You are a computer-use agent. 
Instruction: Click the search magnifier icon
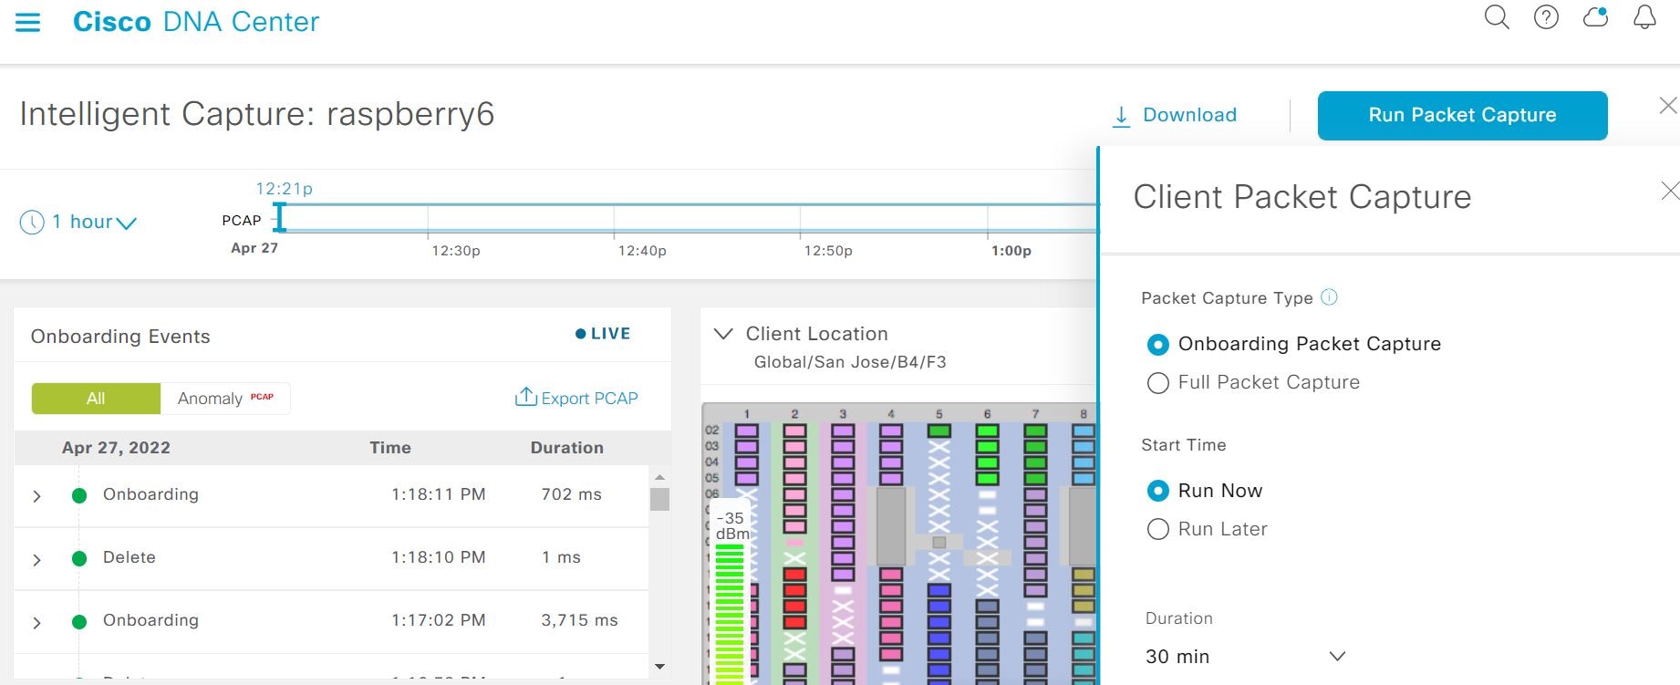point(1497,17)
